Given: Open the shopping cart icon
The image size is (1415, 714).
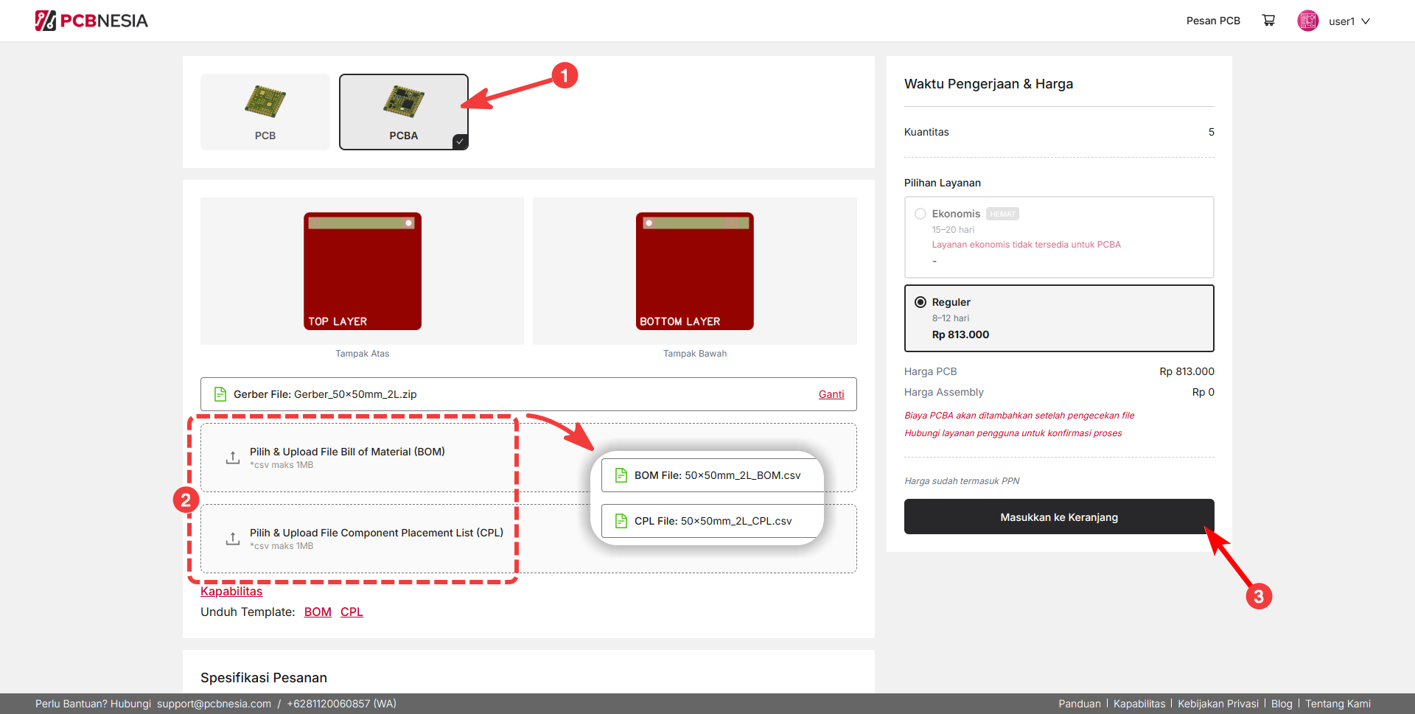Looking at the screenshot, I should (x=1268, y=21).
